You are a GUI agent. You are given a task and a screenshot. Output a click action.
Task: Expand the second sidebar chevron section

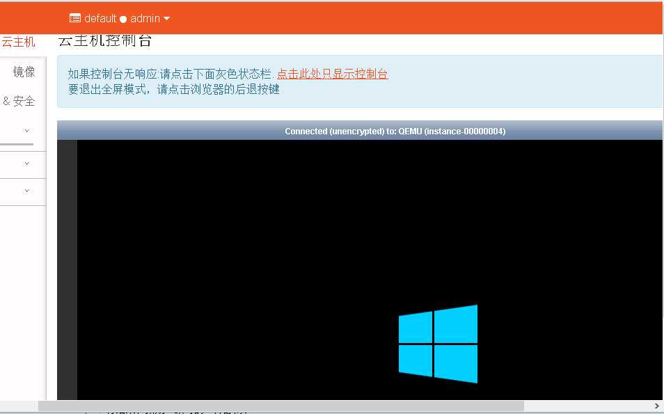[x=26, y=164]
